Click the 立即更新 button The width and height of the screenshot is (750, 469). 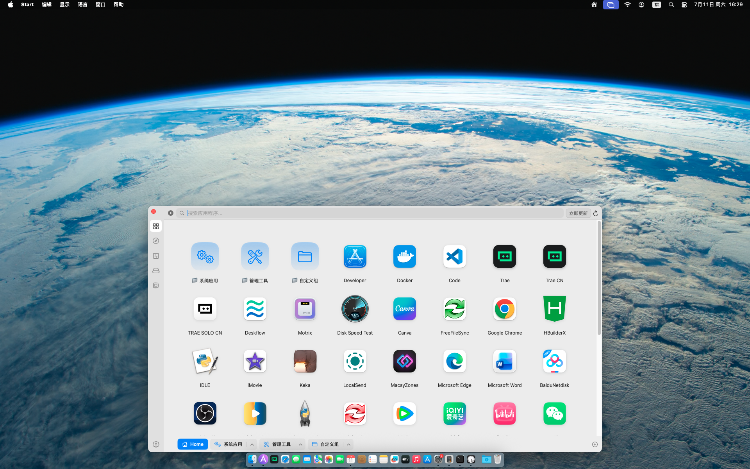click(578, 213)
